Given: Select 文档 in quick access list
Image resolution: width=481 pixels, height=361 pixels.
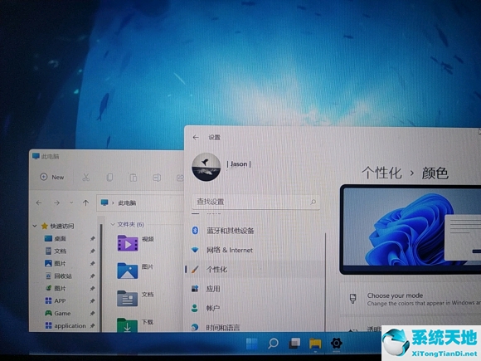Looking at the screenshot, I should click(60, 251).
